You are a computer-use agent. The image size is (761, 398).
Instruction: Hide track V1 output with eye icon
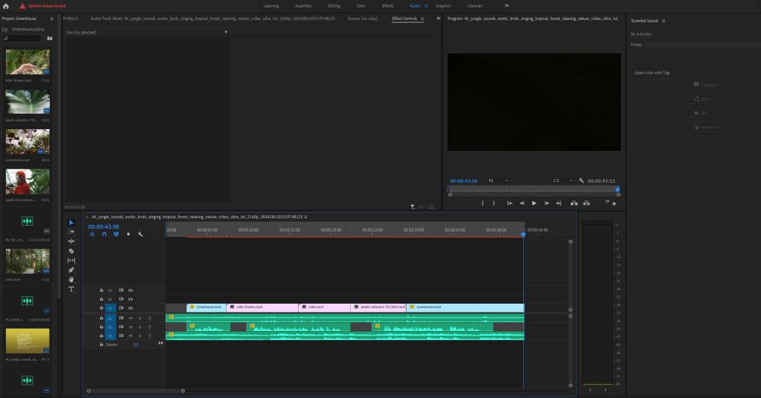[131, 307]
